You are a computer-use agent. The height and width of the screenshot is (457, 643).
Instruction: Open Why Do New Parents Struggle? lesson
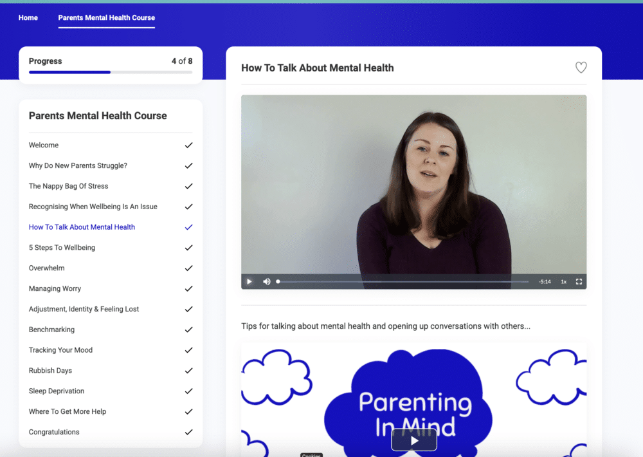(78, 165)
